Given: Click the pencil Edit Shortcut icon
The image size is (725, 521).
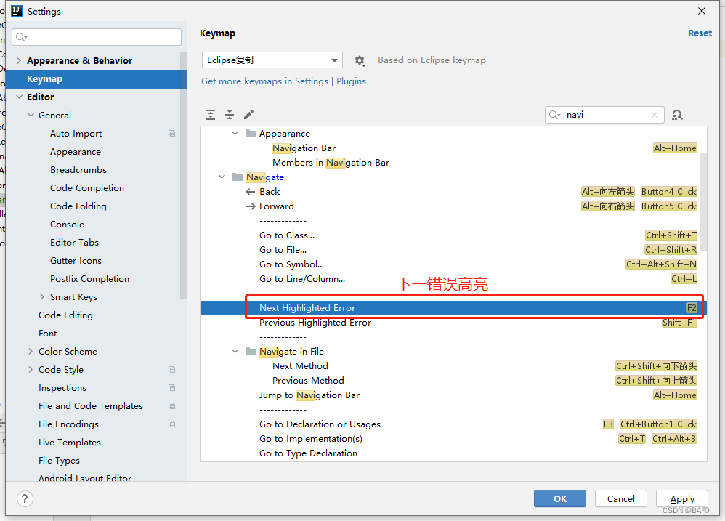Looking at the screenshot, I should [x=248, y=115].
